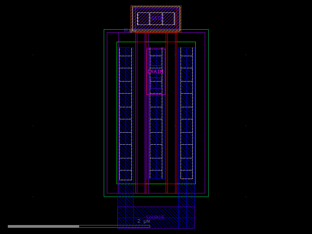Select the GATE label text
312x234 pixels.
coord(156,18)
